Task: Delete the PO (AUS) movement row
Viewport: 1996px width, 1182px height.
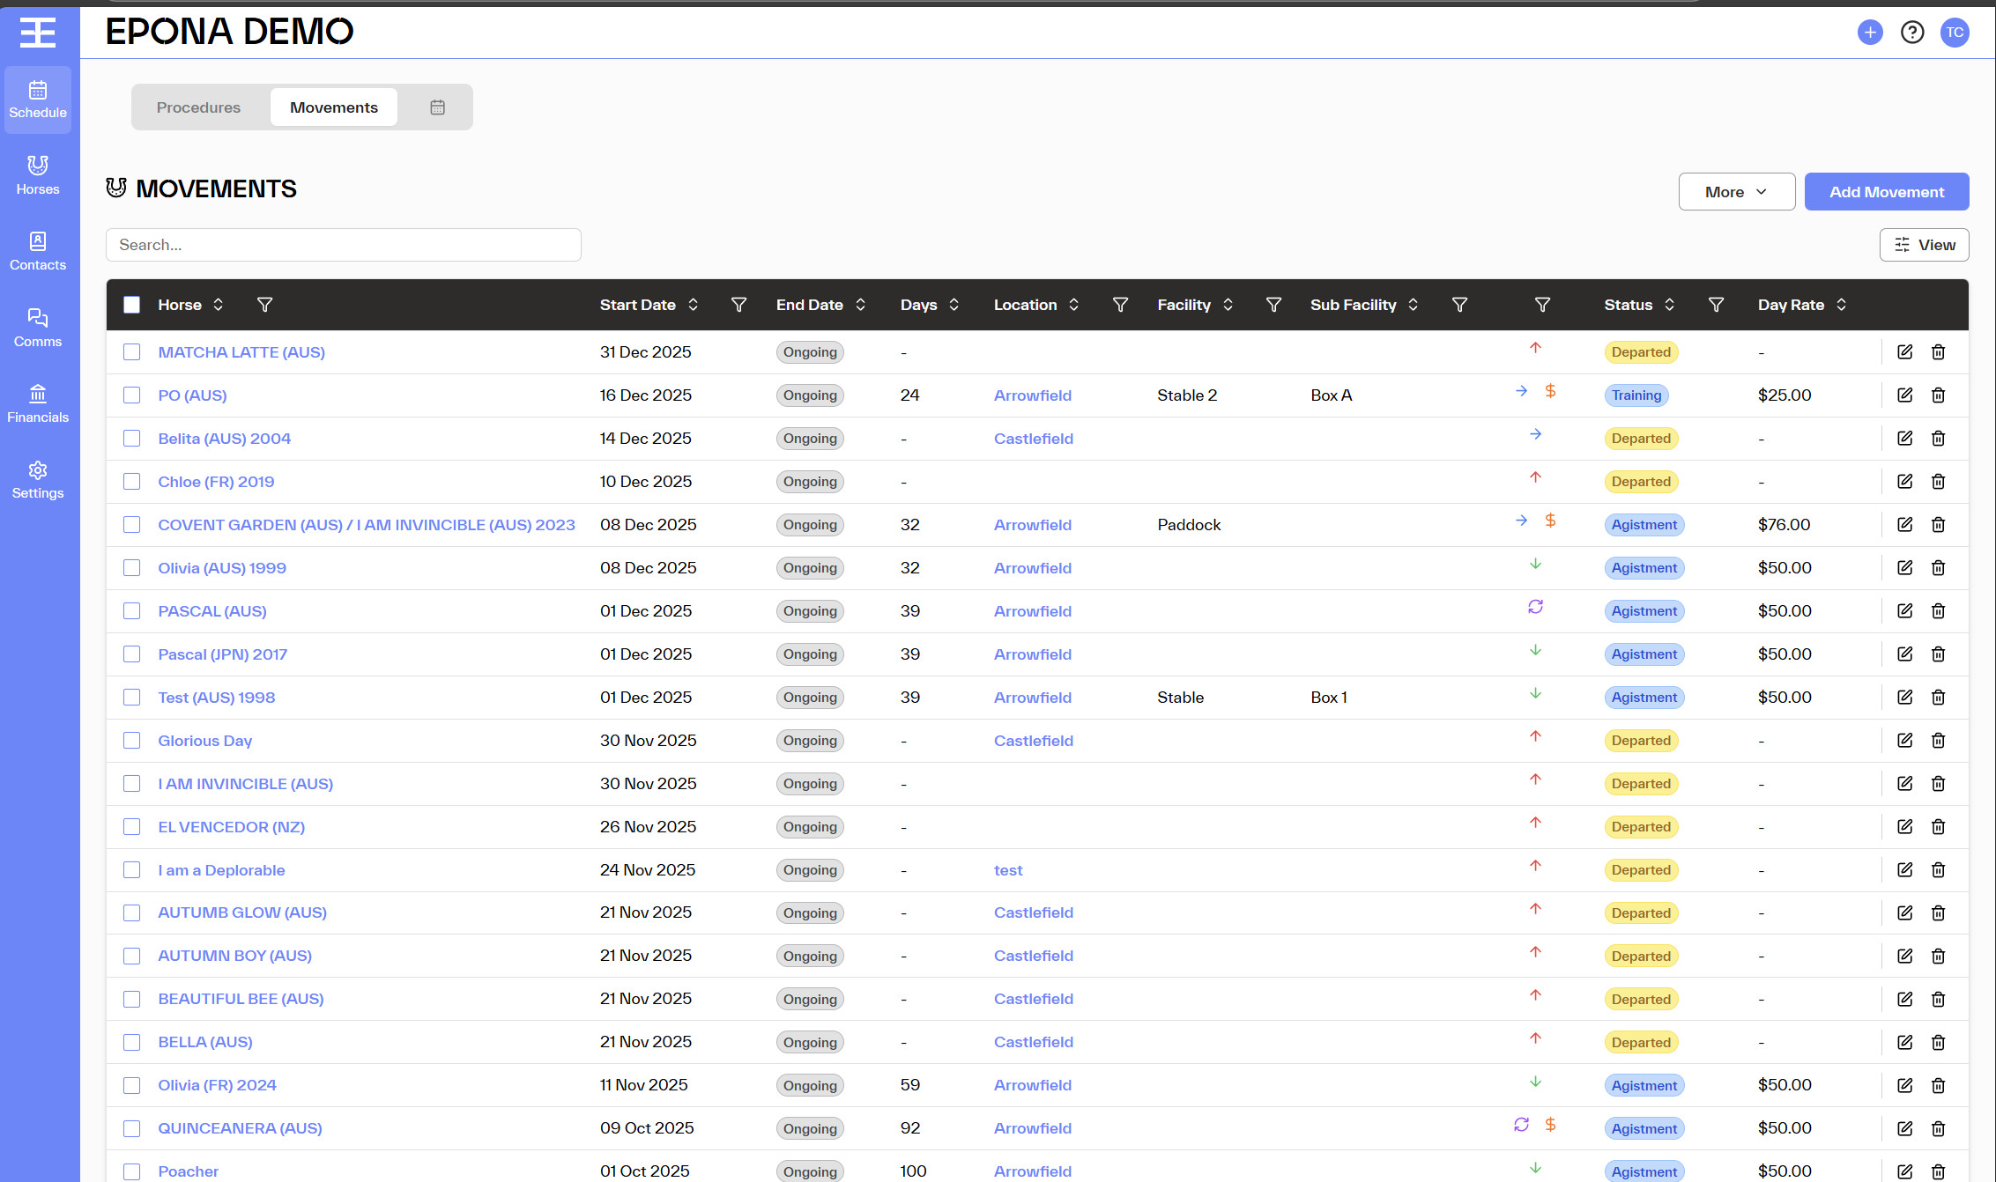Action: point(1938,395)
